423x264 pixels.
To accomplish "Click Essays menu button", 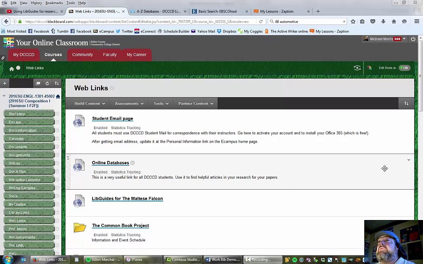I will (29, 122).
